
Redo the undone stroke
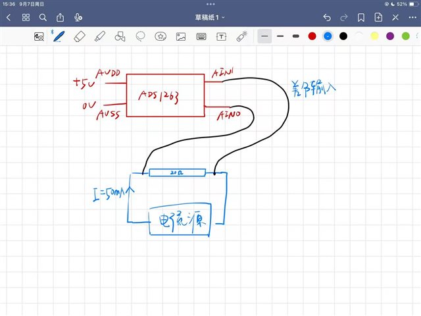pyautogui.click(x=343, y=18)
